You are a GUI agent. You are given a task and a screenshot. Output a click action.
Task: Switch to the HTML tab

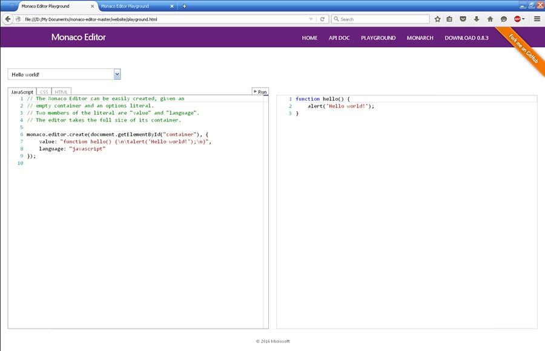tap(61, 91)
